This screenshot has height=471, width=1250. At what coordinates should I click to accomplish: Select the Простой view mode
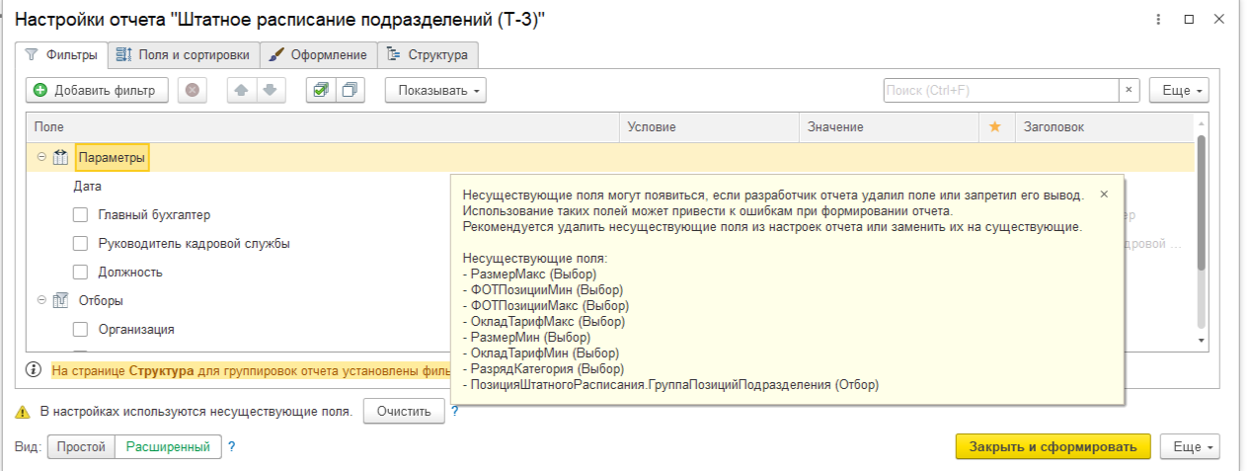pos(81,446)
